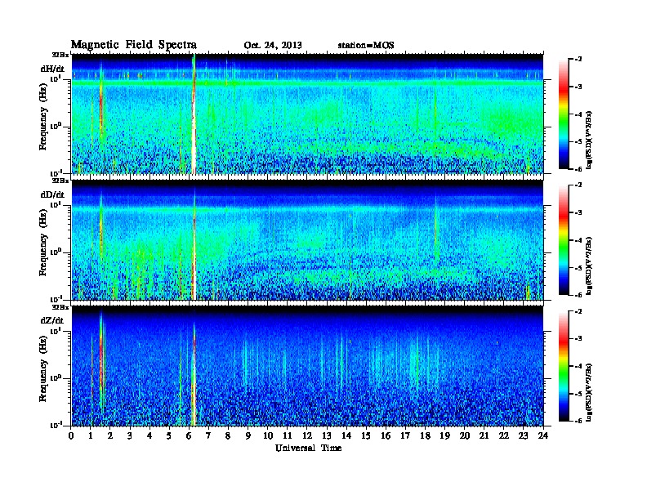Click the hour 4 tick label on the time axis
647x500 pixels.
coord(149,436)
